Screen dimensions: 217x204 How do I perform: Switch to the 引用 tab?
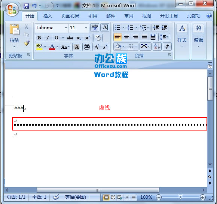pyautogui.click(x=92, y=16)
